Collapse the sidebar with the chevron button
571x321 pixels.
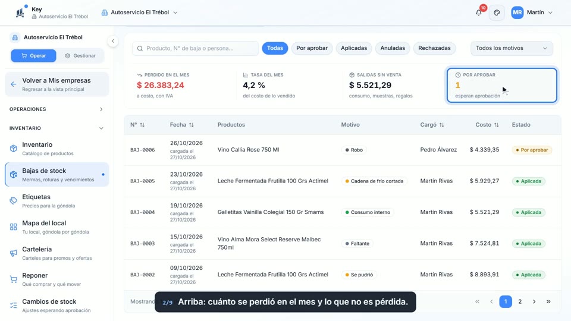tap(113, 41)
